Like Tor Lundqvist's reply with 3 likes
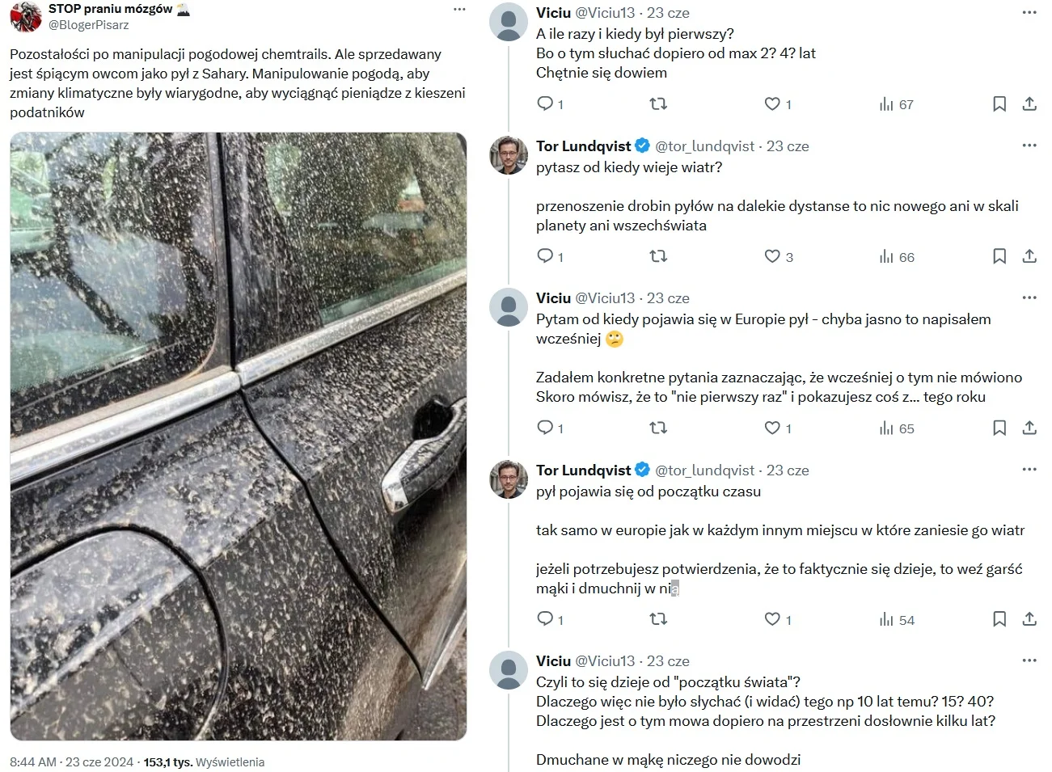 pyautogui.click(x=773, y=256)
